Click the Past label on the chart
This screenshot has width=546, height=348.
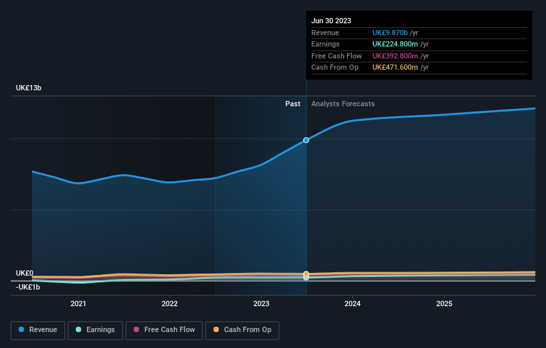point(293,104)
